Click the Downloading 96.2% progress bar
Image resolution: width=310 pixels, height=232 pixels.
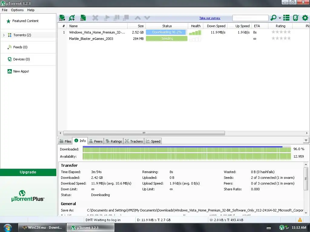coord(167,32)
